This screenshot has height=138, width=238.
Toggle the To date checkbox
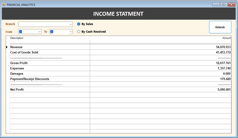(x=52, y=32)
